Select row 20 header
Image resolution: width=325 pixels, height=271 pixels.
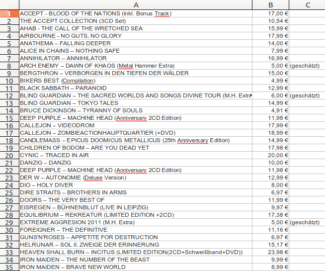[x=9, y=156]
